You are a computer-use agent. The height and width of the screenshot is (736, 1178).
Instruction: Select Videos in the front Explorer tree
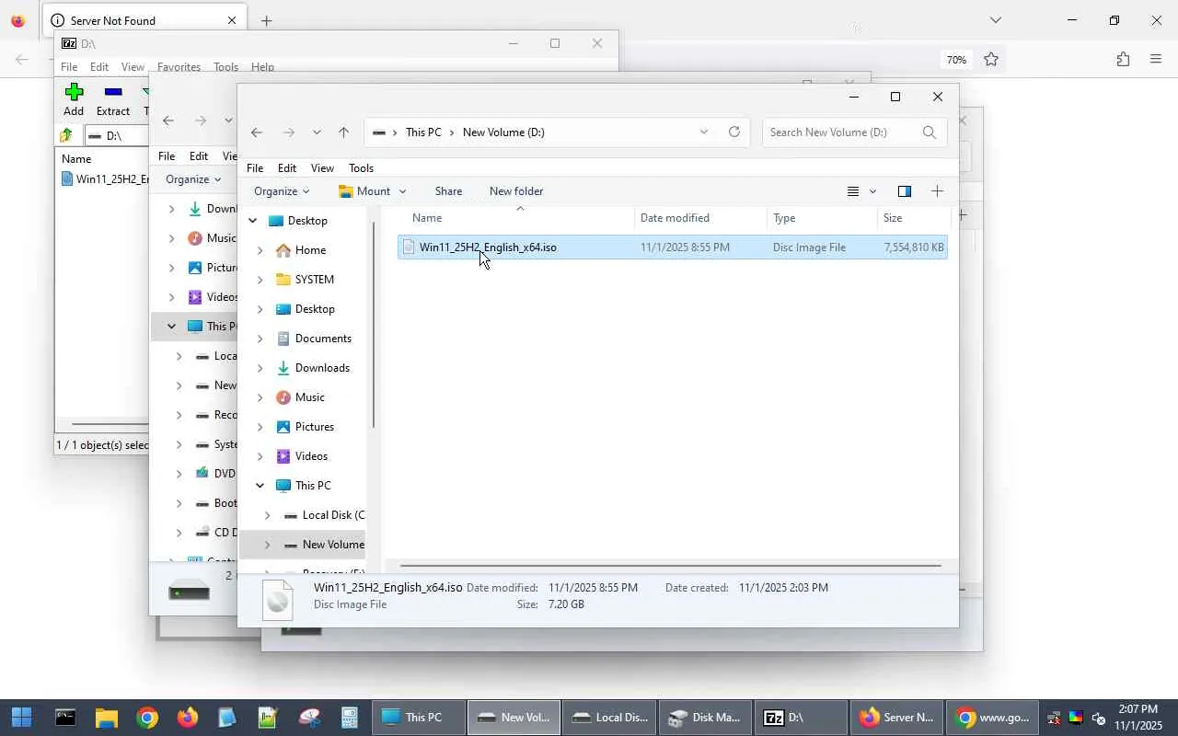[x=311, y=456]
